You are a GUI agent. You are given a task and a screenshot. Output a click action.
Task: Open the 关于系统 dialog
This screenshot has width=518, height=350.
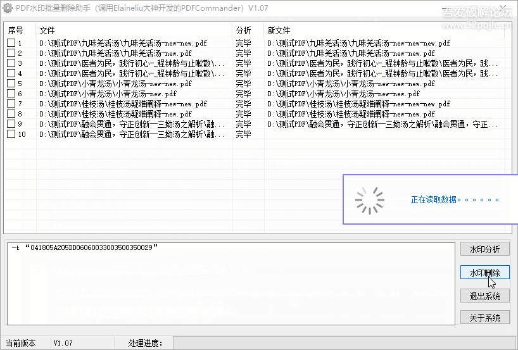tap(484, 318)
